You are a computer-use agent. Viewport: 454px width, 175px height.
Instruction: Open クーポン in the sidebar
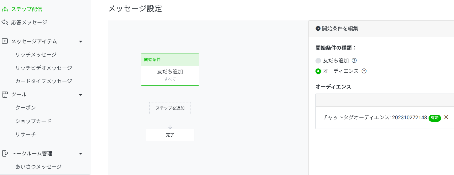[26, 108]
